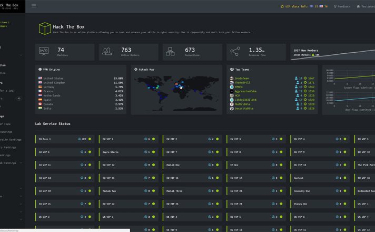This screenshot has width=375, height=232.
Task: Click the 45 badge in the sidebar
Action: coord(19,99)
